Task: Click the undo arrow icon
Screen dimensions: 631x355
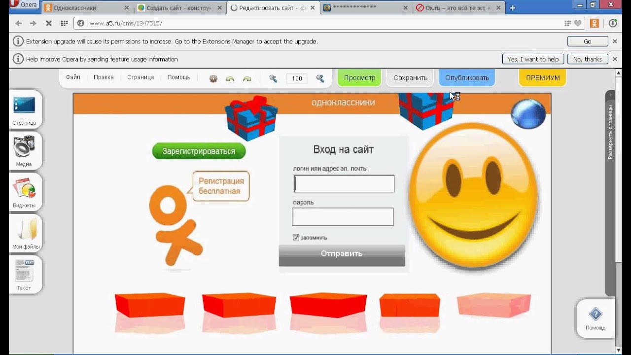Action: click(x=230, y=78)
